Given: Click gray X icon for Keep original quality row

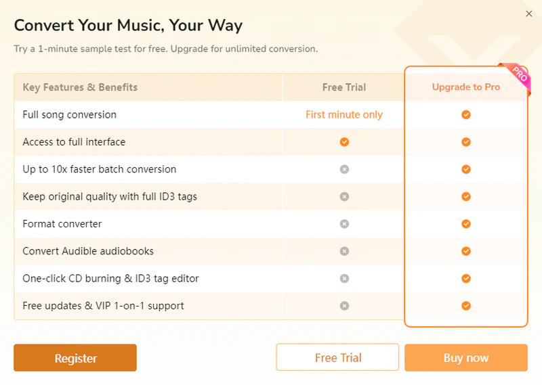Looking at the screenshot, I should [344, 196].
